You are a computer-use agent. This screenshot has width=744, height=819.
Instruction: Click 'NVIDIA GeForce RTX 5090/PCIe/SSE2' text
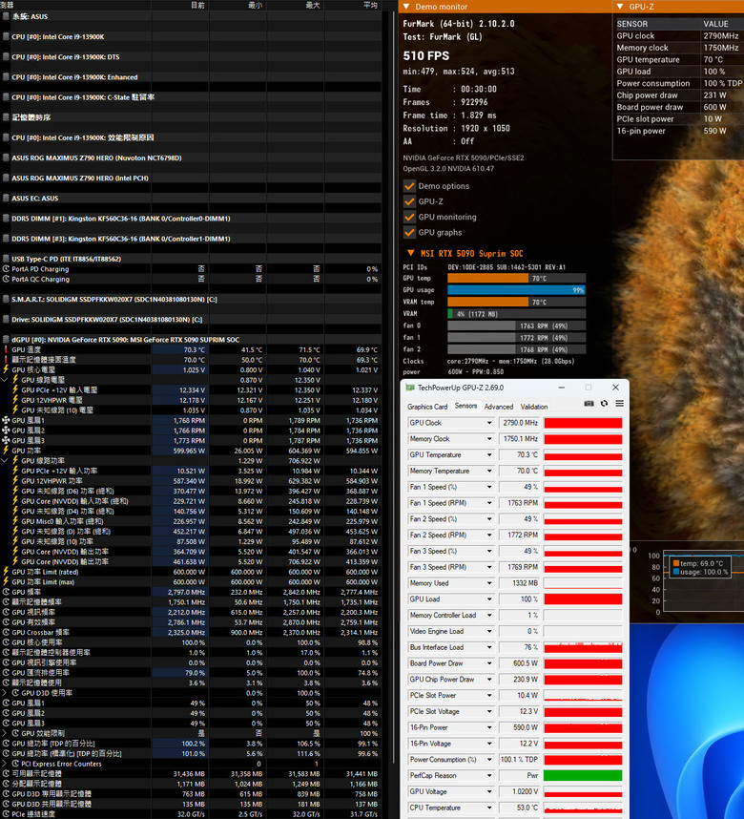[464, 157]
